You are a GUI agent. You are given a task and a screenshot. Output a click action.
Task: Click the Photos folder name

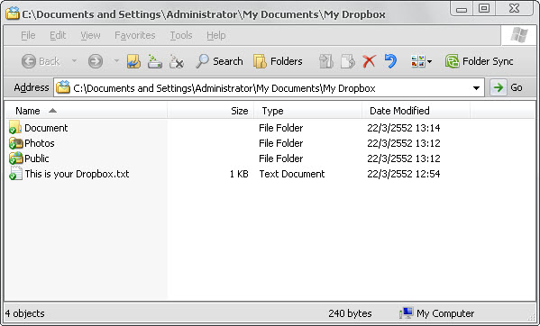(x=40, y=143)
